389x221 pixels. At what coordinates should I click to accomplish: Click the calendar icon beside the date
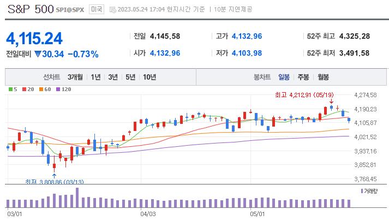(112, 10)
